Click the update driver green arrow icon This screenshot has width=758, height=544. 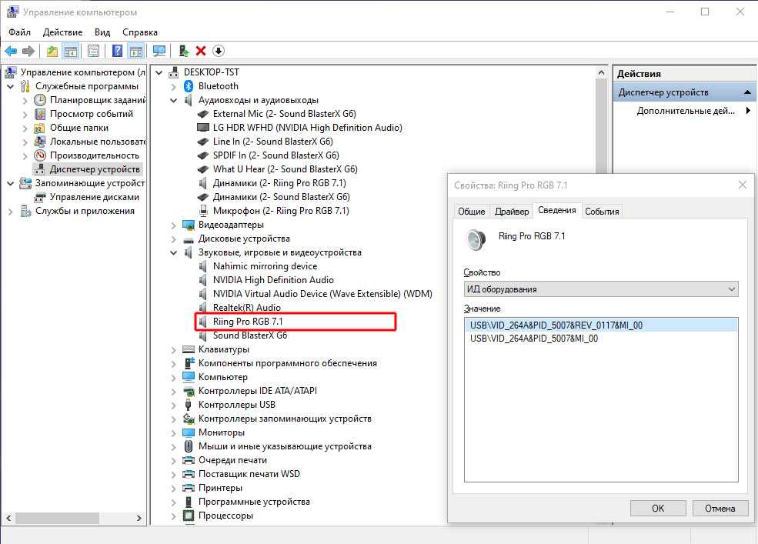[183, 51]
